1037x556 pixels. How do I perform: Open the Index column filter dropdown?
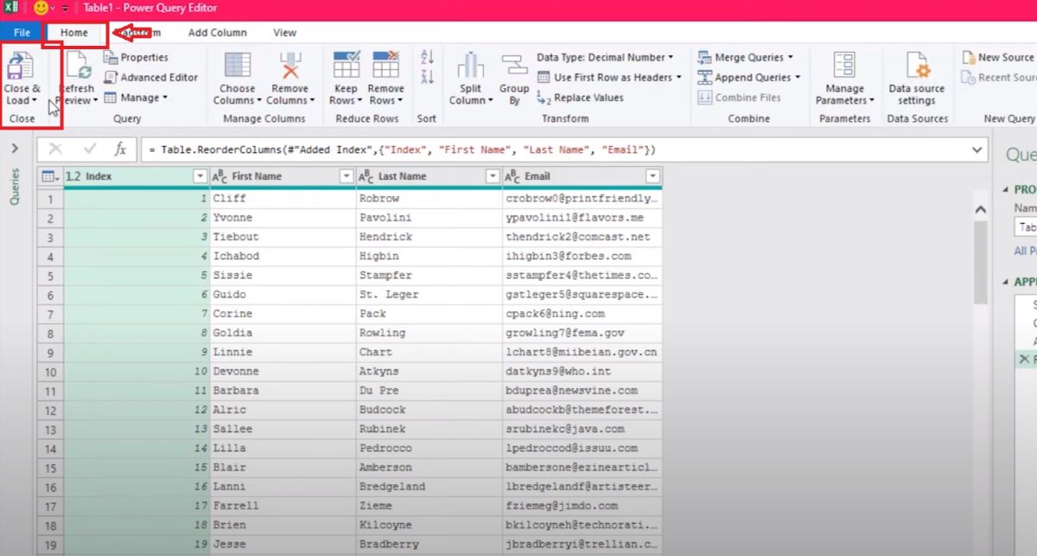(x=200, y=176)
